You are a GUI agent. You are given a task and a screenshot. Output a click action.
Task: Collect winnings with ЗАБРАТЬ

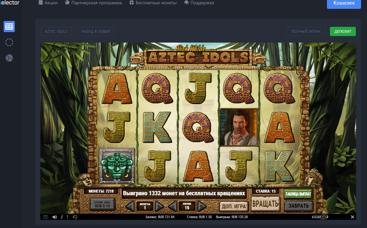tap(299, 206)
